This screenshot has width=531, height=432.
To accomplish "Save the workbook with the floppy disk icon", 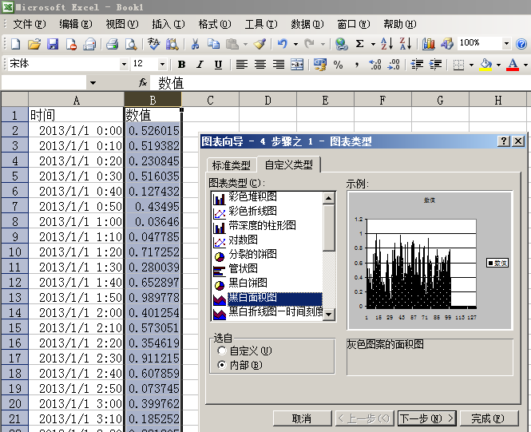I will click(53, 44).
